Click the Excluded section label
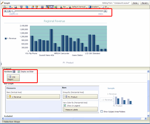This screenshot has height=124, width=150. pyautogui.click(x=8, y=116)
